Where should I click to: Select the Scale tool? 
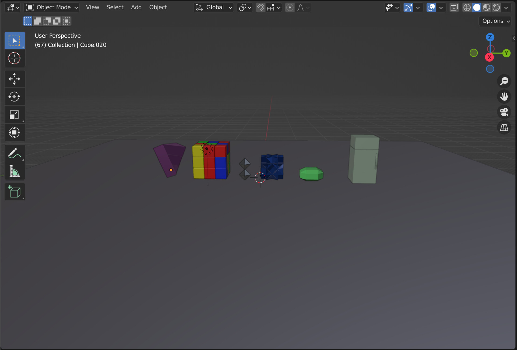click(15, 114)
